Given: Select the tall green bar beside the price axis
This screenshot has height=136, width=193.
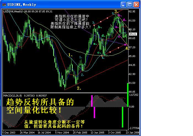Looking at the screenshot, I should point(128,95).
